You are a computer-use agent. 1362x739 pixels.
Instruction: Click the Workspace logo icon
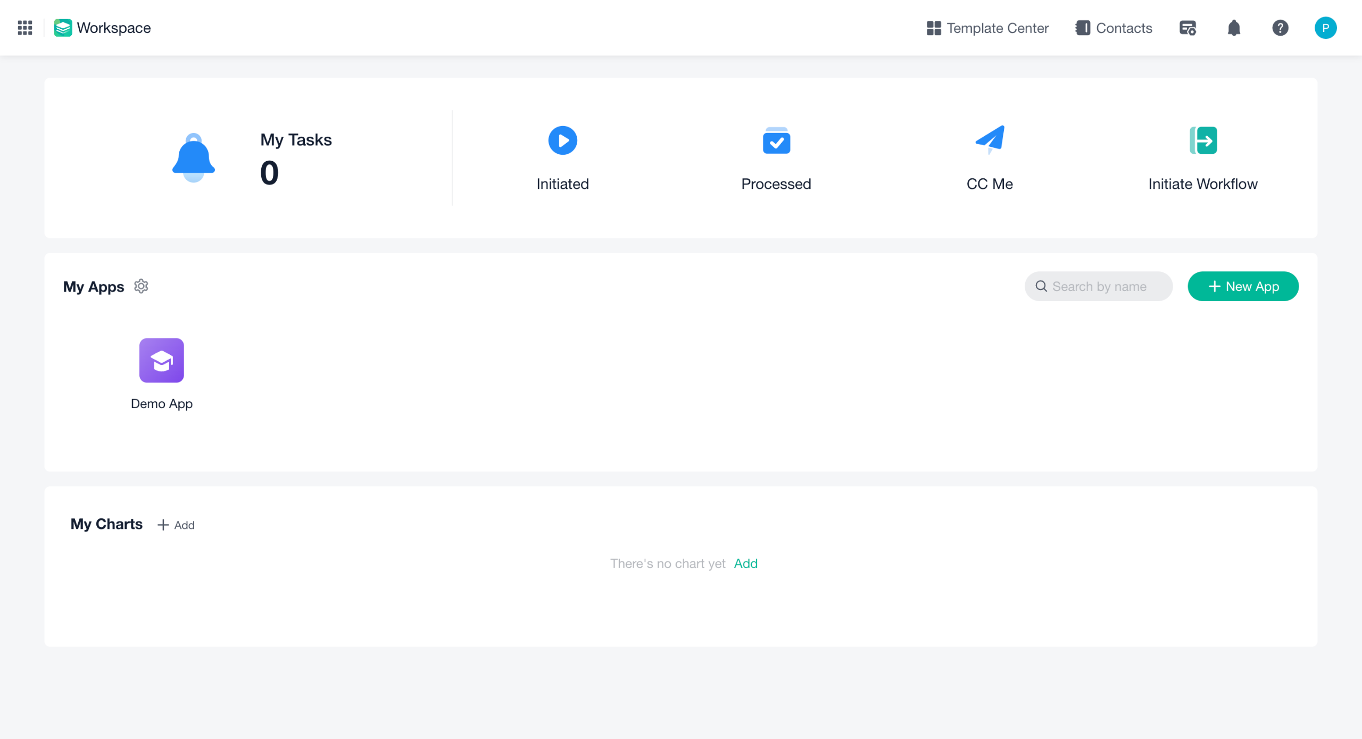(63, 28)
